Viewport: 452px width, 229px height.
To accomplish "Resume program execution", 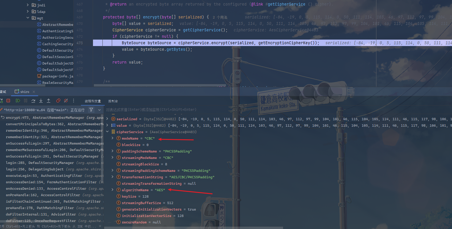I will click(x=18, y=101).
